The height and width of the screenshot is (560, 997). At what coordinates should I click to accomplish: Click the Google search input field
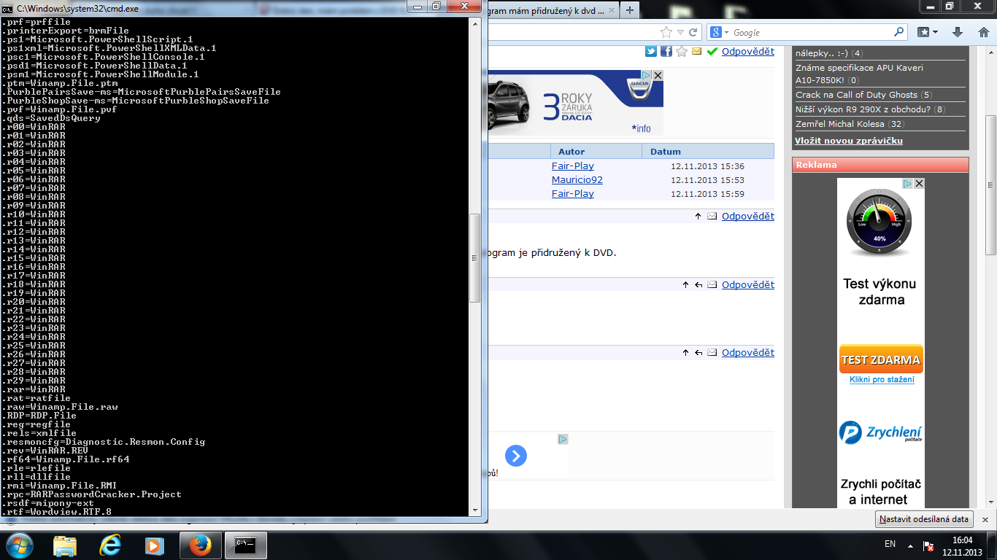pos(812,32)
